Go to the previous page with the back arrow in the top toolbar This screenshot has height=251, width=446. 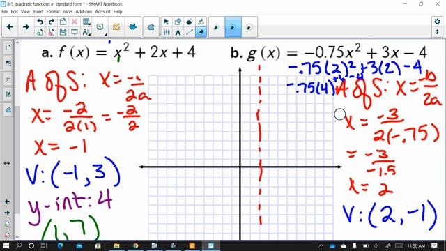click(x=10, y=26)
